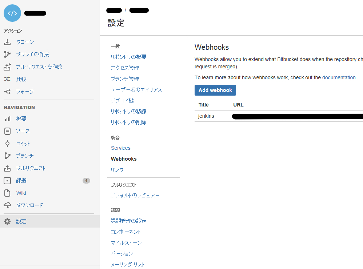Select 設定 in navigation sidebar
The height and width of the screenshot is (269, 363).
coord(21,221)
